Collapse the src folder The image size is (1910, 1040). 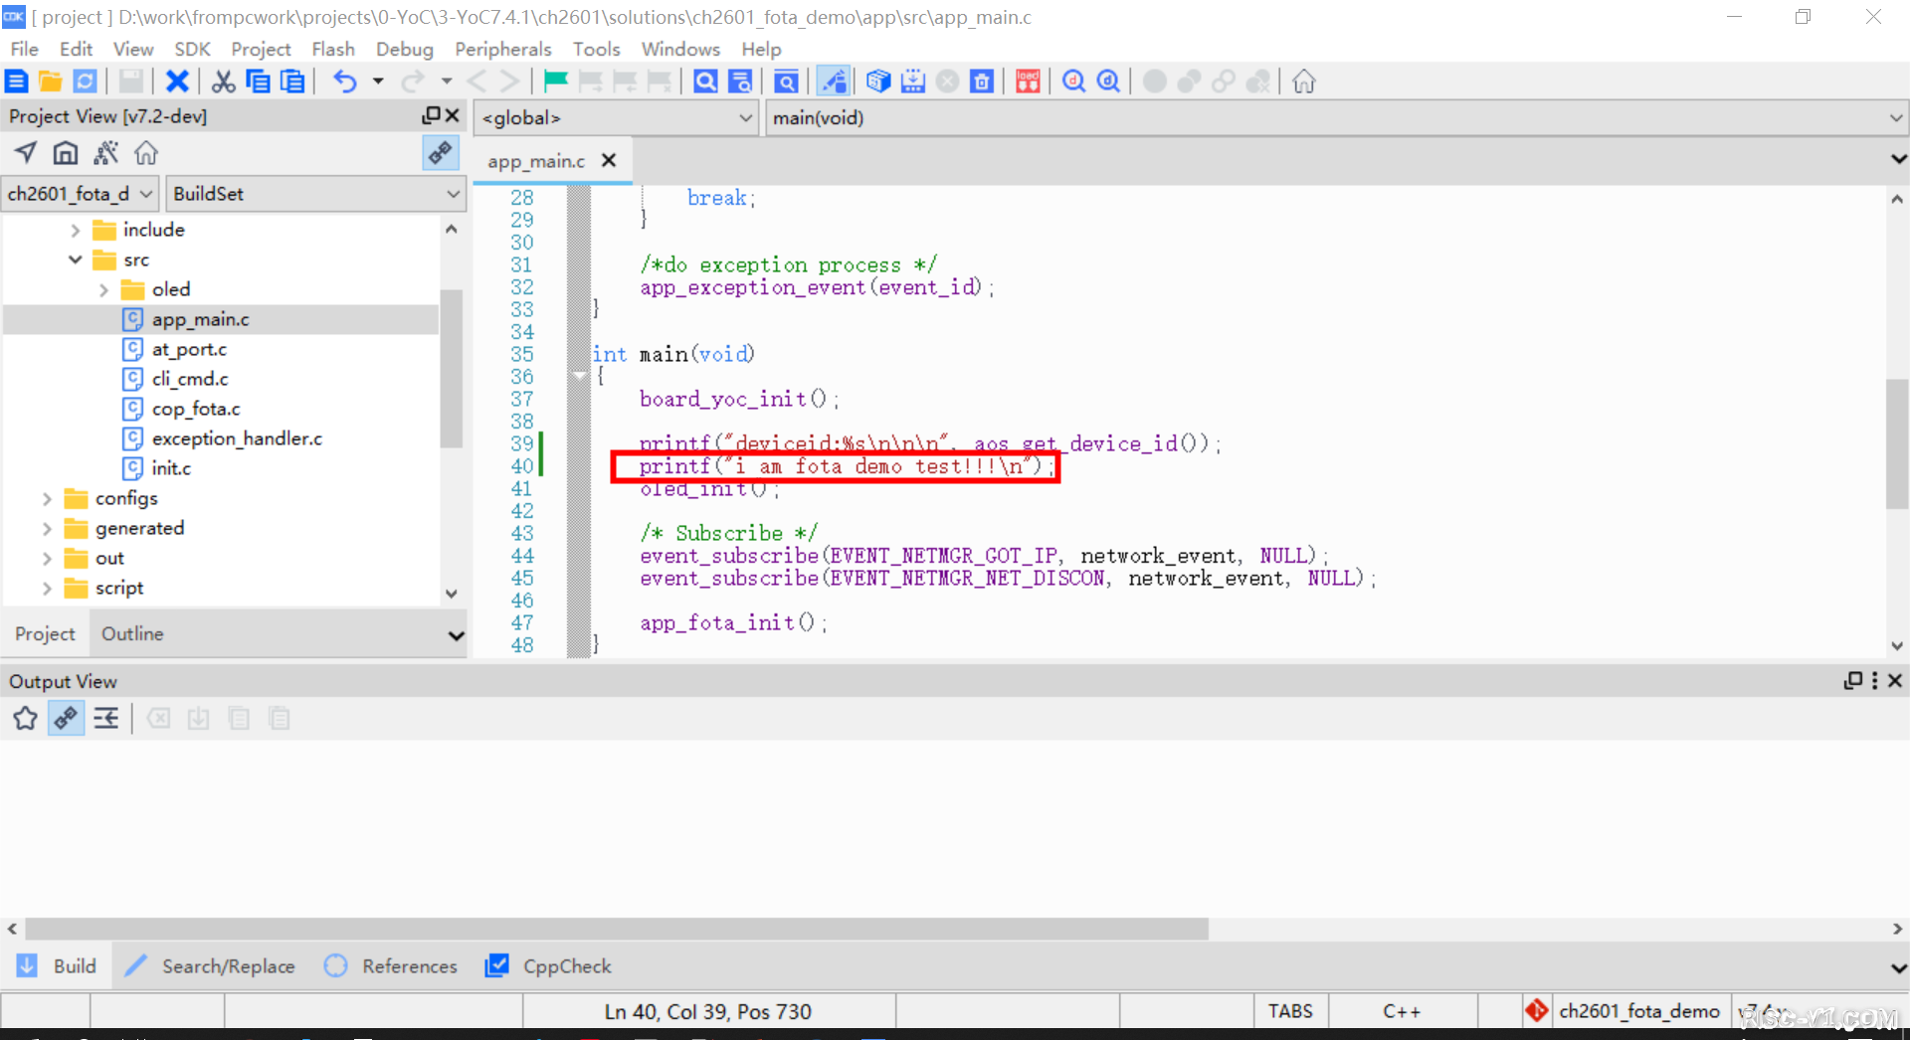76,260
